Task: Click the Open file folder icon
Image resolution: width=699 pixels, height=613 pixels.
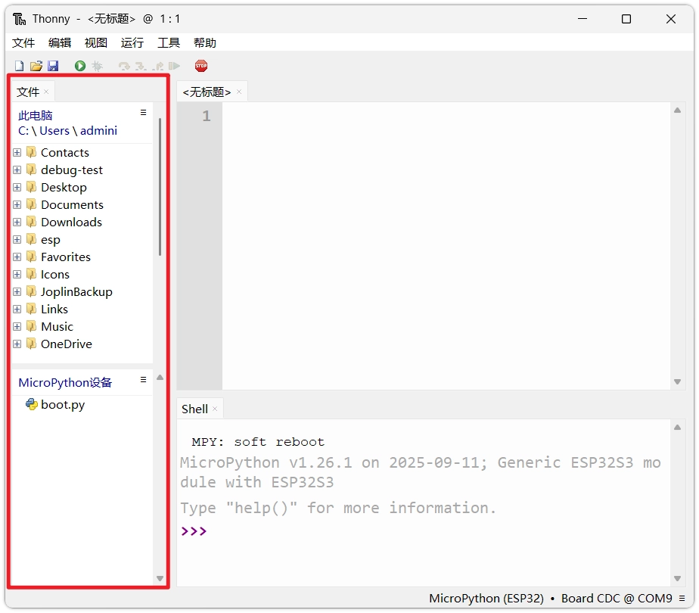Action: [x=36, y=67]
